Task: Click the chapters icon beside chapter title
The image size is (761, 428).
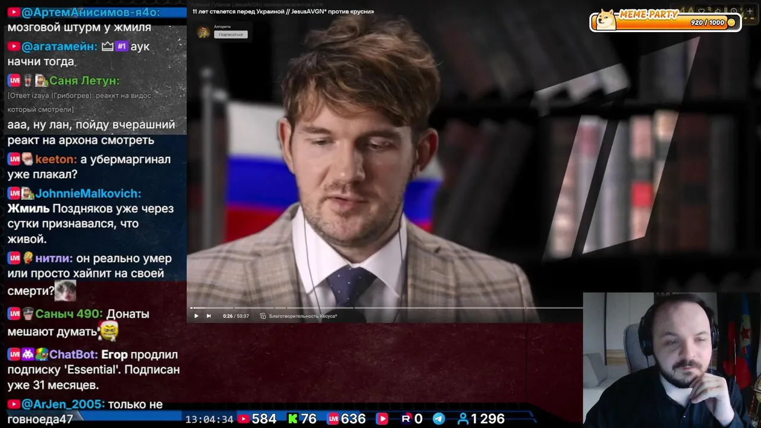Action: pyautogui.click(x=263, y=316)
